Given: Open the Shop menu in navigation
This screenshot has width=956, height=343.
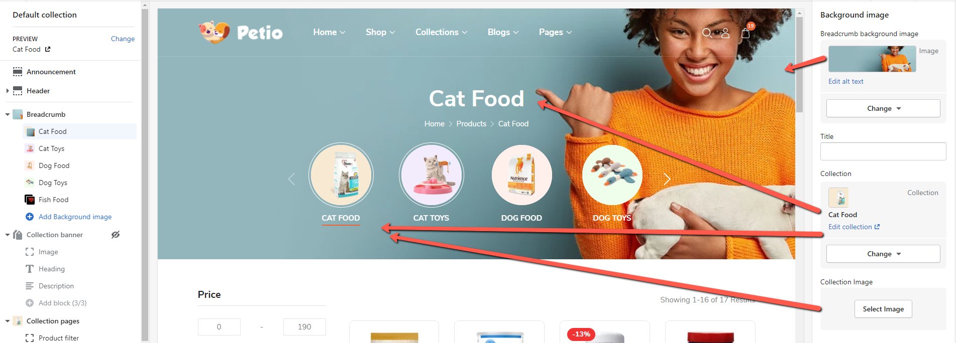Looking at the screenshot, I should click(x=380, y=32).
